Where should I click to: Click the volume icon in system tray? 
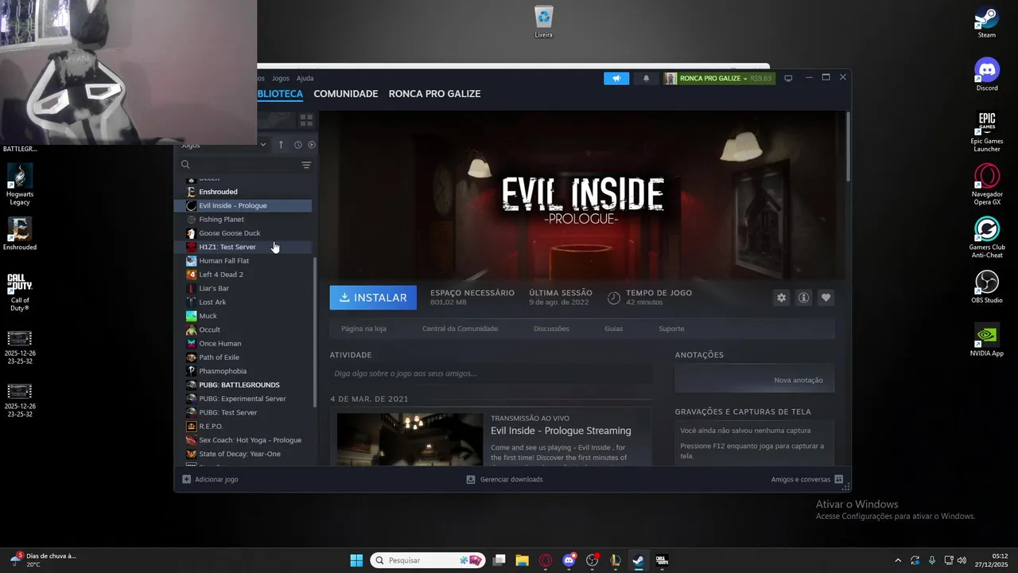[962, 560]
